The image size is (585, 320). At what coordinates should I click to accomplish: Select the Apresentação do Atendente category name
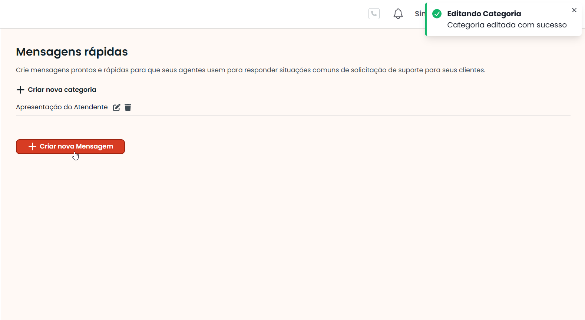(62, 107)
